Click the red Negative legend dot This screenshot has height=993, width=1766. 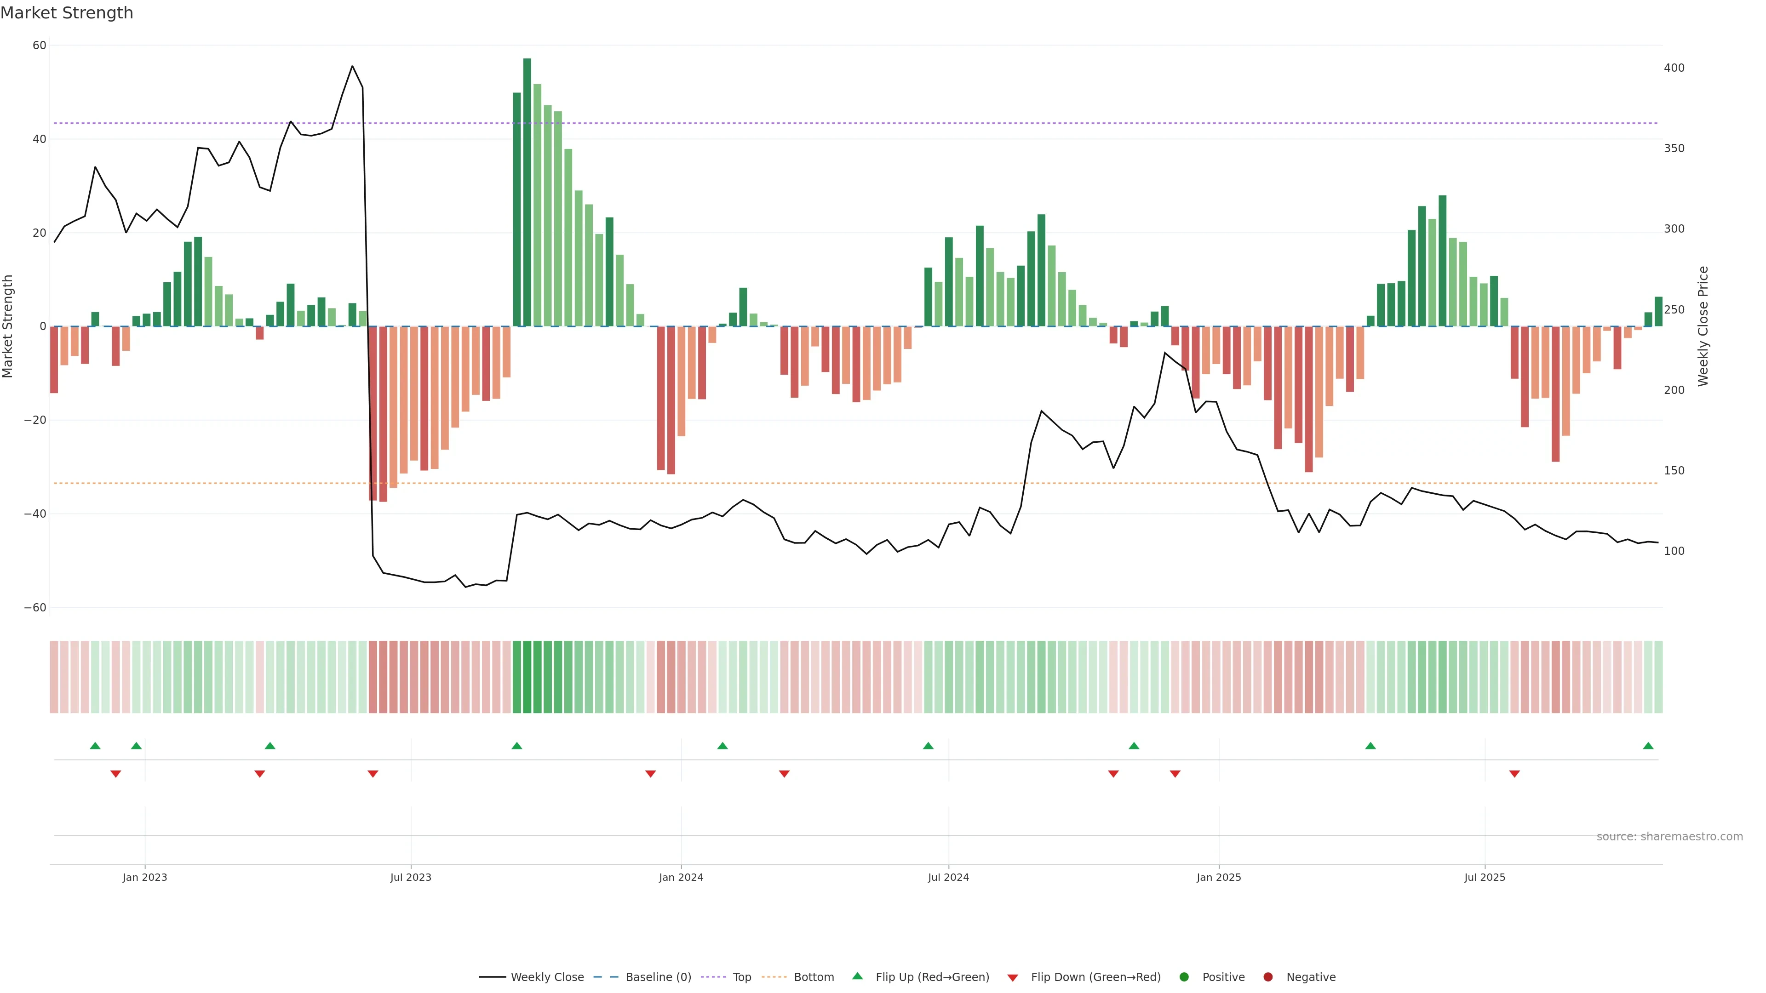click(1267, 977)
